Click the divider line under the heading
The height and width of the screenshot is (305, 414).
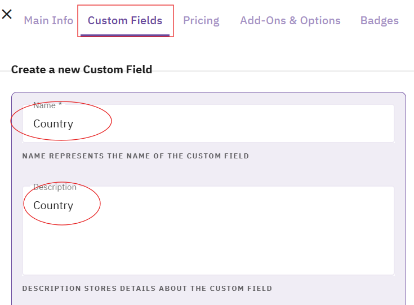point(225,71)
